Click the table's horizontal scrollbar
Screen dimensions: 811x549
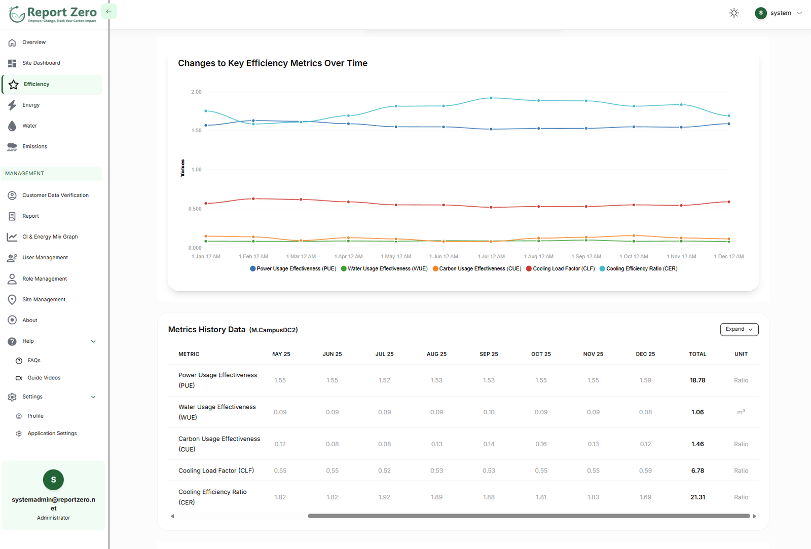528,516
